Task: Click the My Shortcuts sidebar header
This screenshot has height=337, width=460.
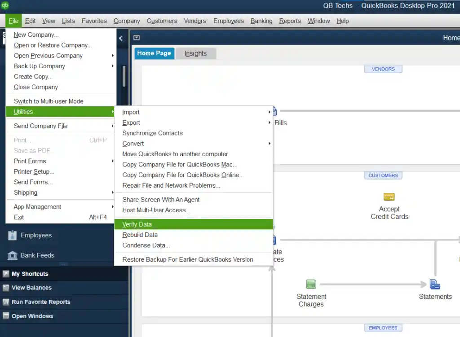Action: click(x=64, y=274)
